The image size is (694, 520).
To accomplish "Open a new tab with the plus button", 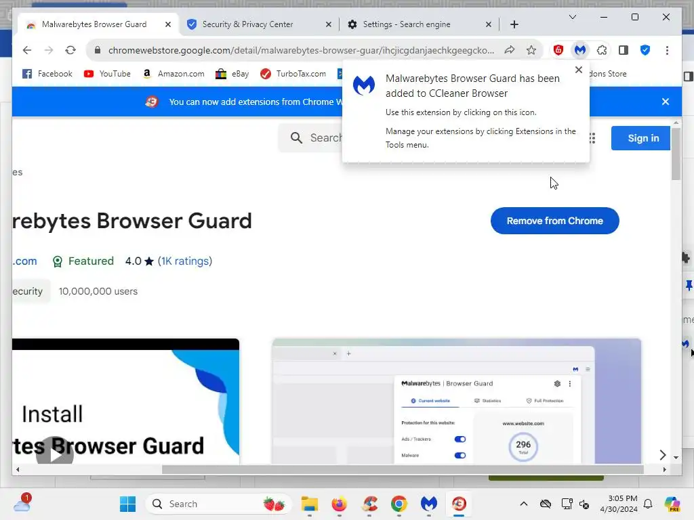I will 514,25.
